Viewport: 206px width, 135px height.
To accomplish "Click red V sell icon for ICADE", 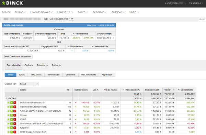I will pos(15,119).
